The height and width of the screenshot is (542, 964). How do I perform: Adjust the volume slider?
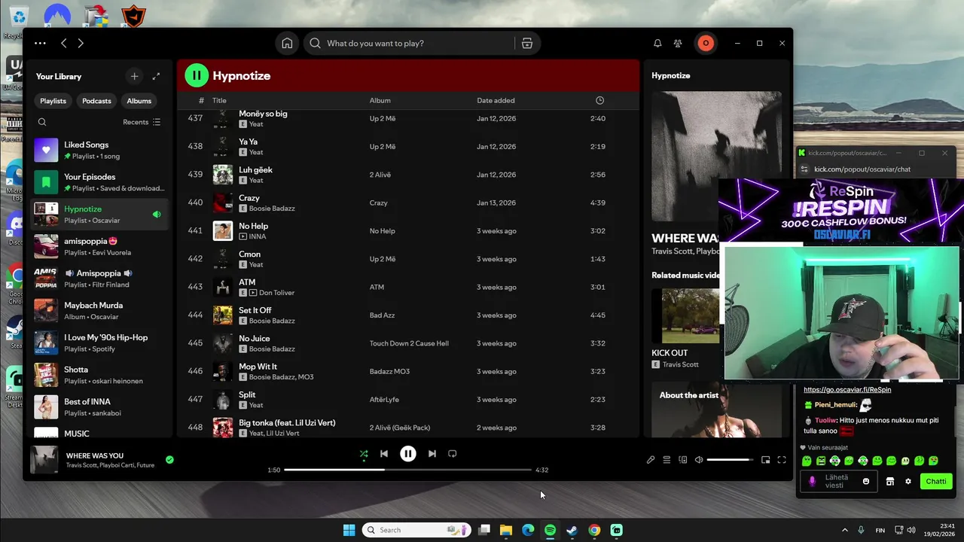(x=731, y=460)
